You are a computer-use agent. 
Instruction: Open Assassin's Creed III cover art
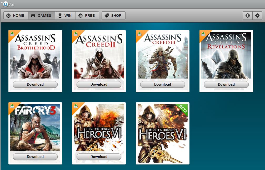(x=163, y=55)
